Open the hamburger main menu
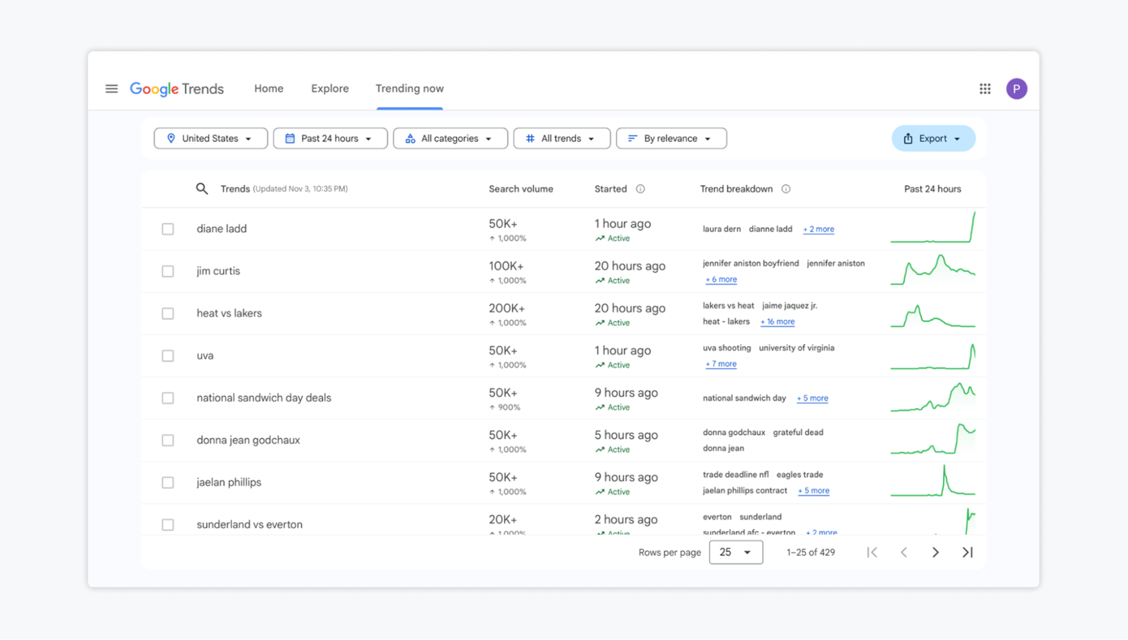The height and width of the screenshot is (640, 1128). pyautogui.click(x=112, y=89)
